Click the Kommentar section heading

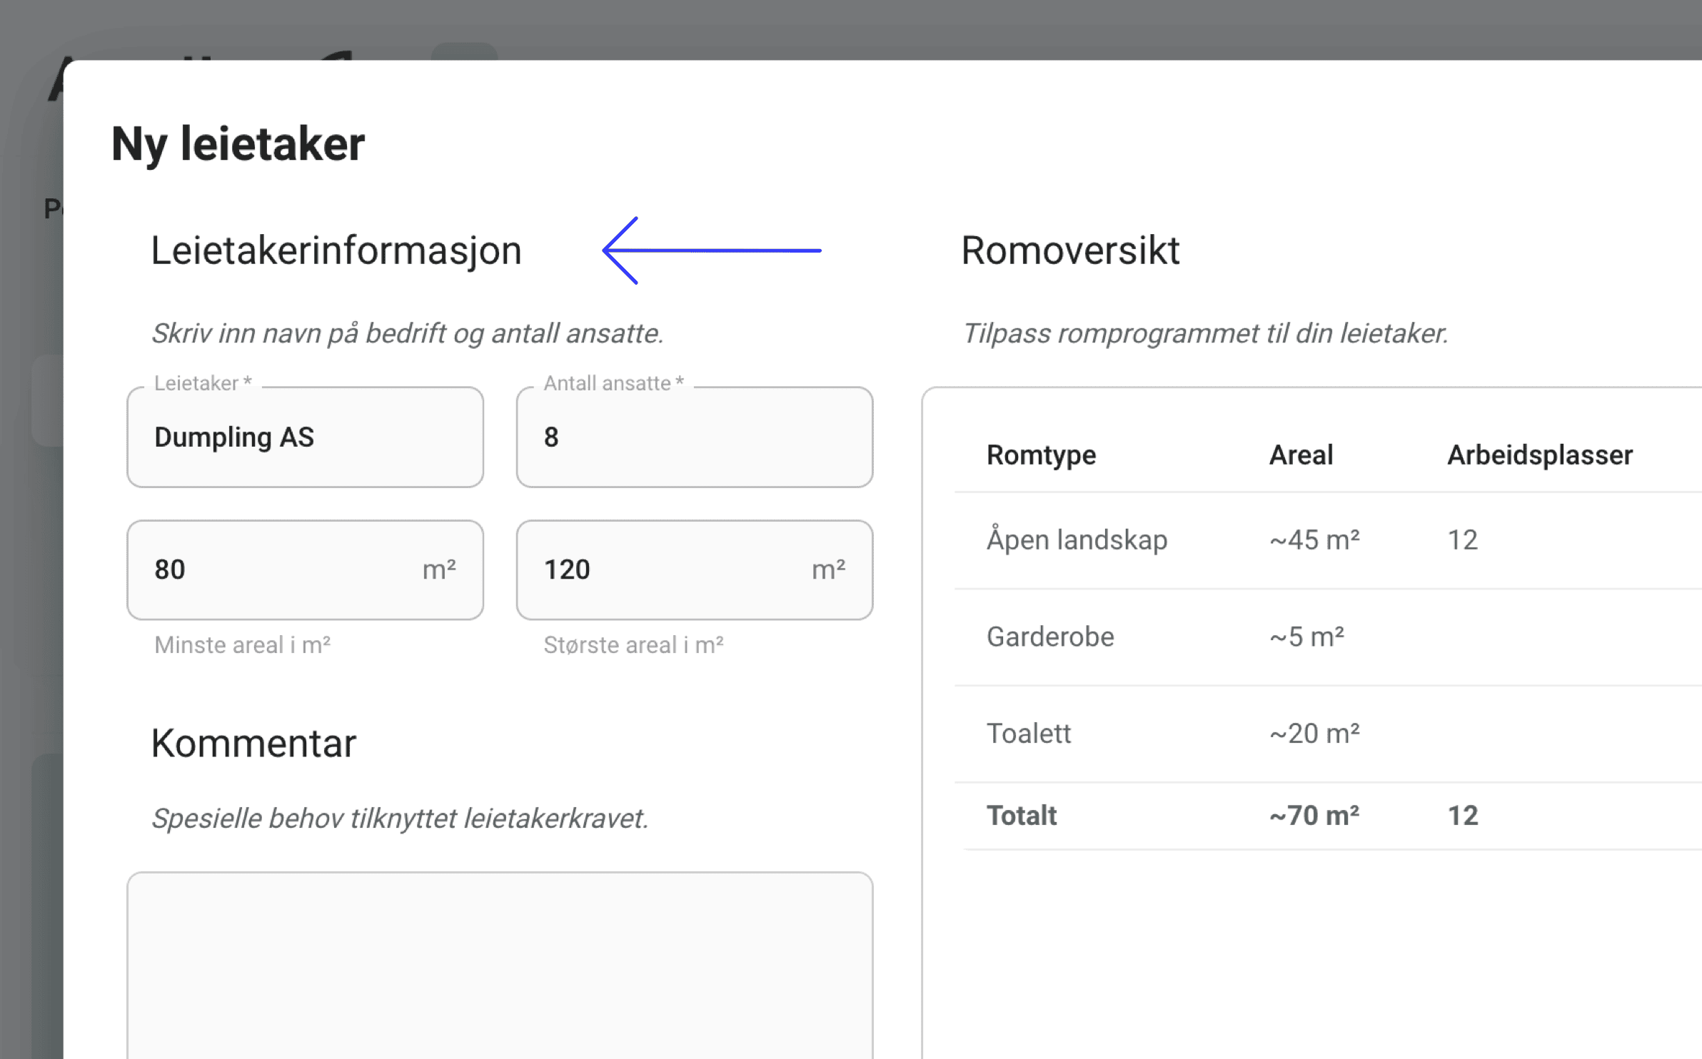(x=253, y=744)
